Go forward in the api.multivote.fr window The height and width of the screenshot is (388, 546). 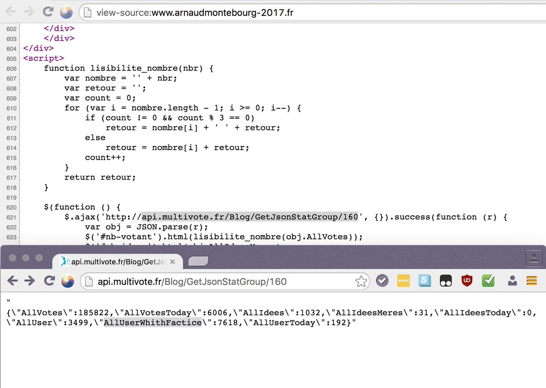click(x=30, y=281)
